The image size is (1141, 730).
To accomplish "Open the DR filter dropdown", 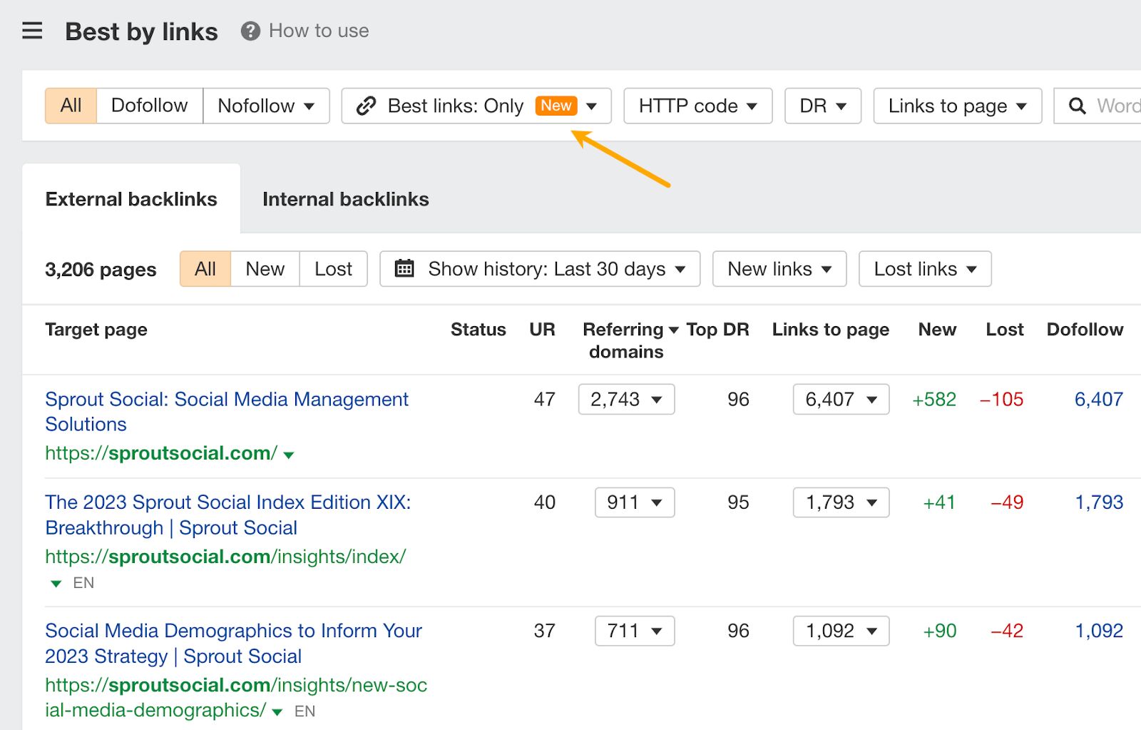I will click(822, 105).
